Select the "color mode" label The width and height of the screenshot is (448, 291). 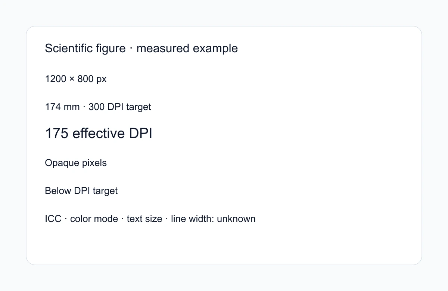tap(94, 219)
